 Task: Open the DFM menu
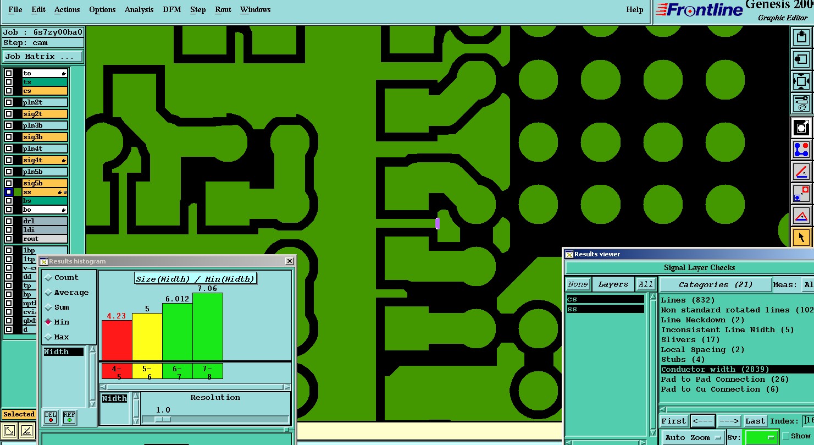(172, 9)
